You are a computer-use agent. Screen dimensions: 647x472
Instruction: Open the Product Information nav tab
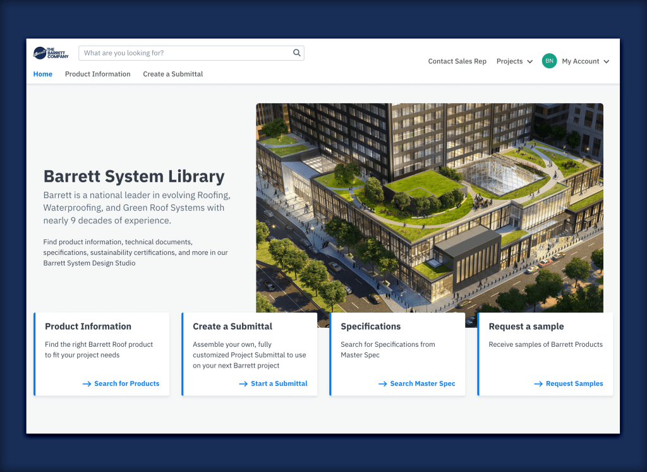pyautogui.click(x=98, y=74)
